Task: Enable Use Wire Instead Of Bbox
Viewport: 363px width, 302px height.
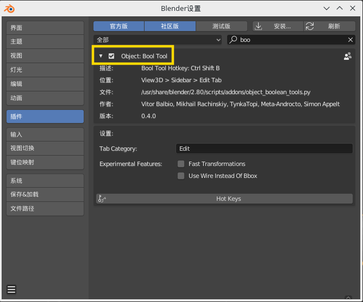Action: point(181,176)
